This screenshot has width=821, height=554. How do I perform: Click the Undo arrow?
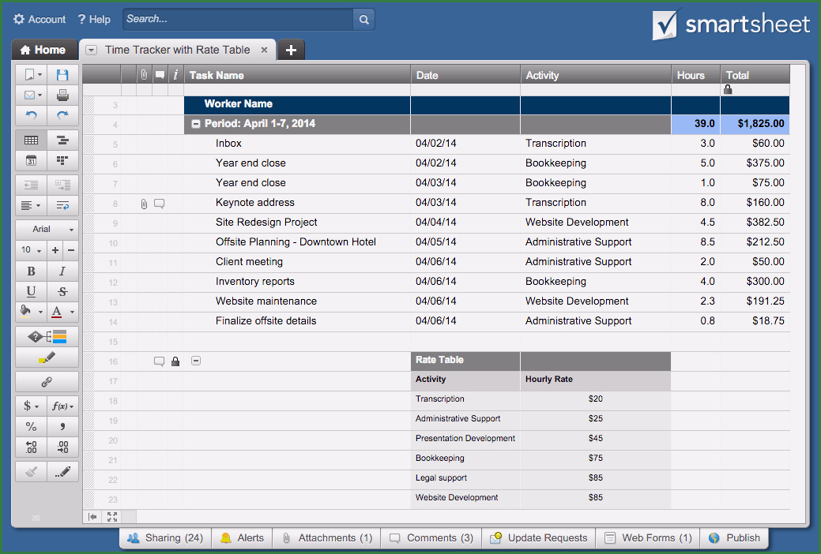tap(31, 115)
